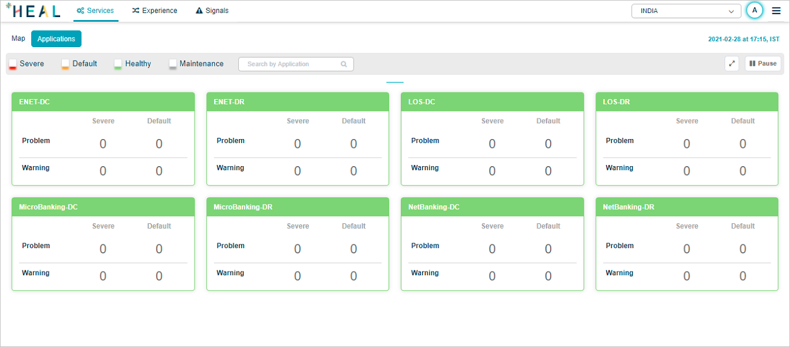Click ENET-DC Warning Default count
Viewport: 790px width, 347px height.
159,171
